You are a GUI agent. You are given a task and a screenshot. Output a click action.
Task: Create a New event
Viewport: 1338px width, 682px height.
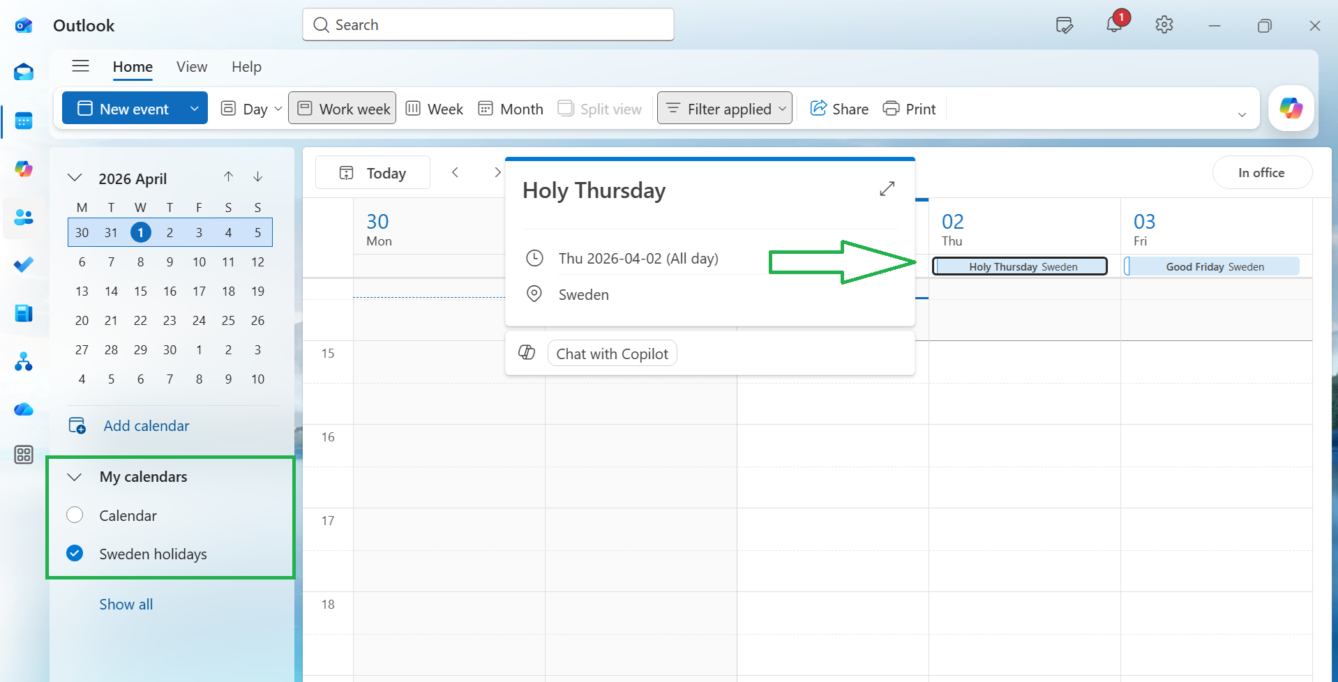123,108
